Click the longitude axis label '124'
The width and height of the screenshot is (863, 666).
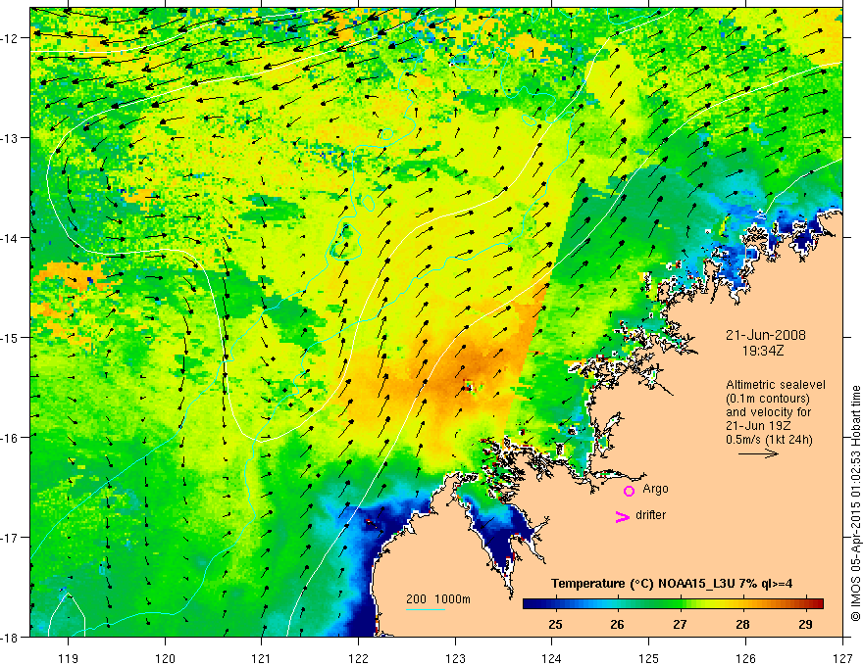(x=552, y=658)
